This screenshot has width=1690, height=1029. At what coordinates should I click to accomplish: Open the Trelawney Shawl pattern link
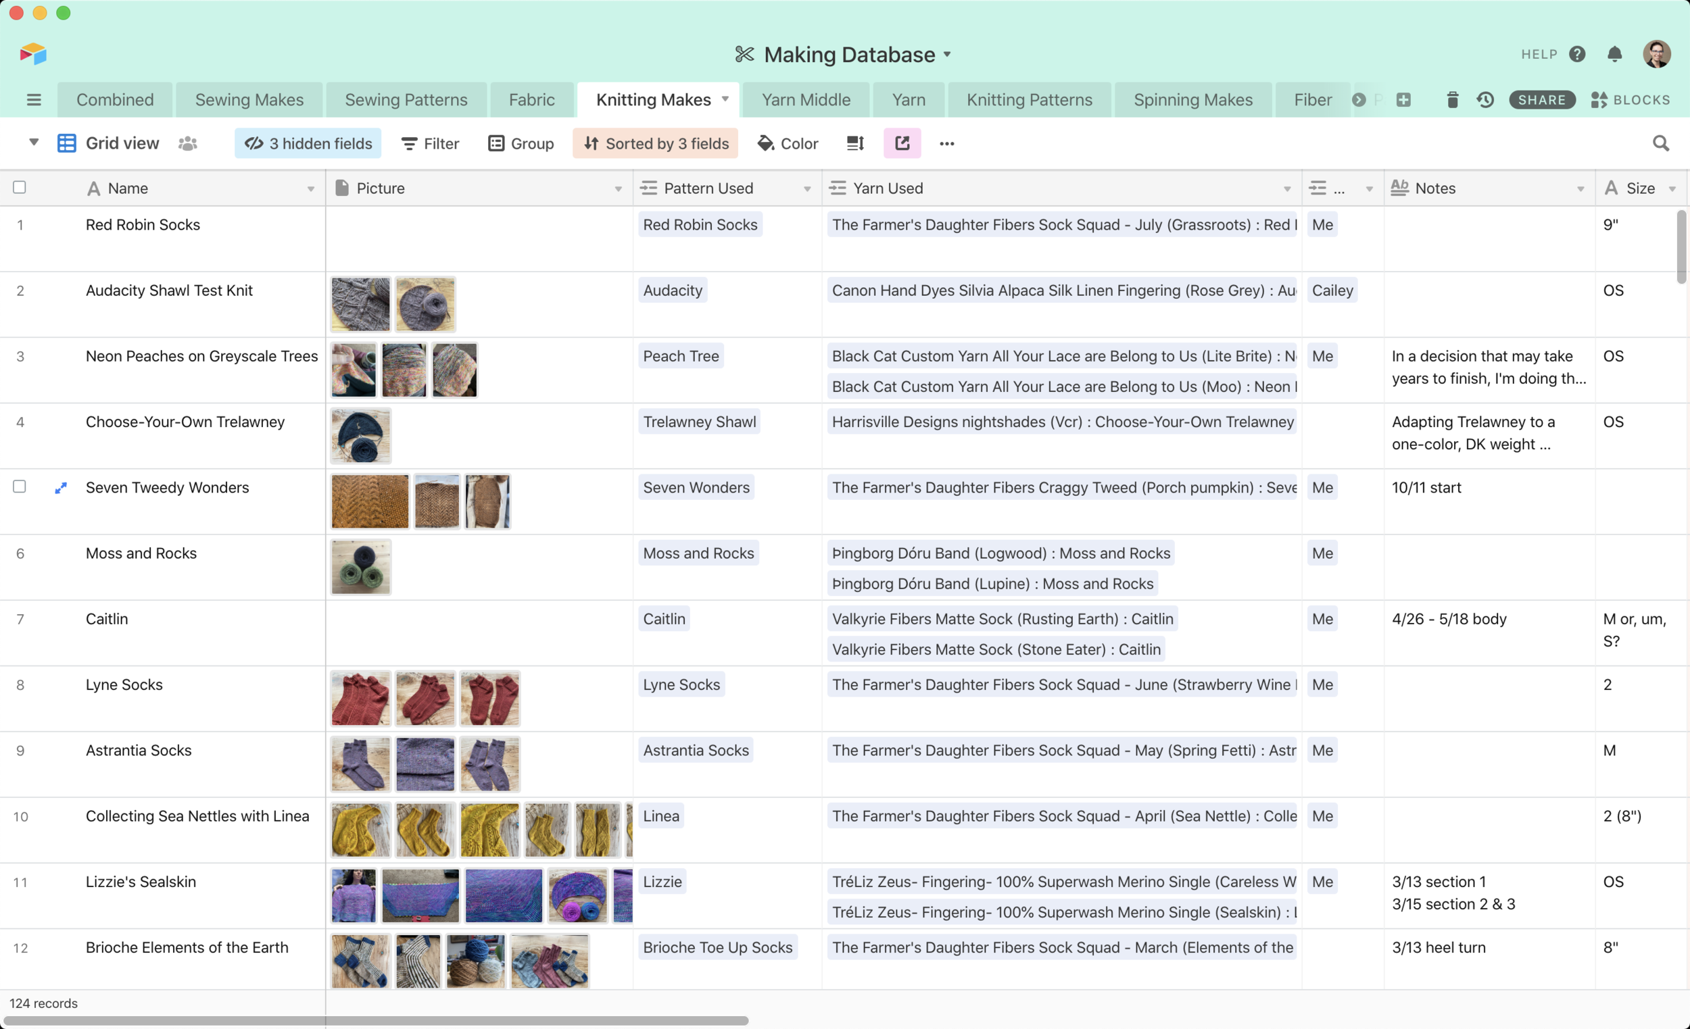click(699, 422)
